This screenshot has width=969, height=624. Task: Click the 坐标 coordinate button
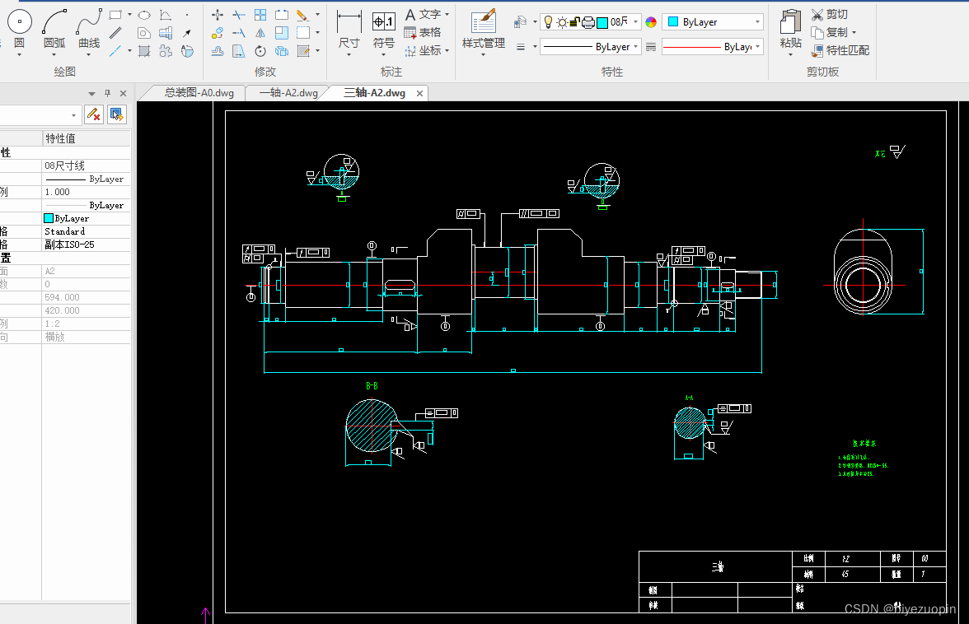(x=423, y=50)
